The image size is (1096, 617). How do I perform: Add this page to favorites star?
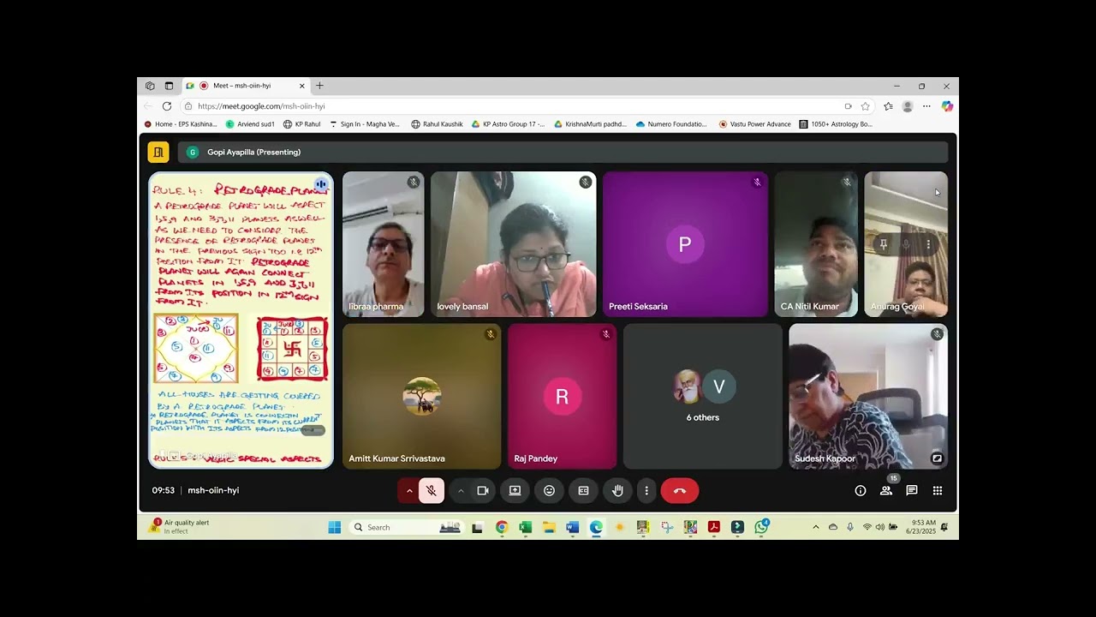click(x=866, y=106)
